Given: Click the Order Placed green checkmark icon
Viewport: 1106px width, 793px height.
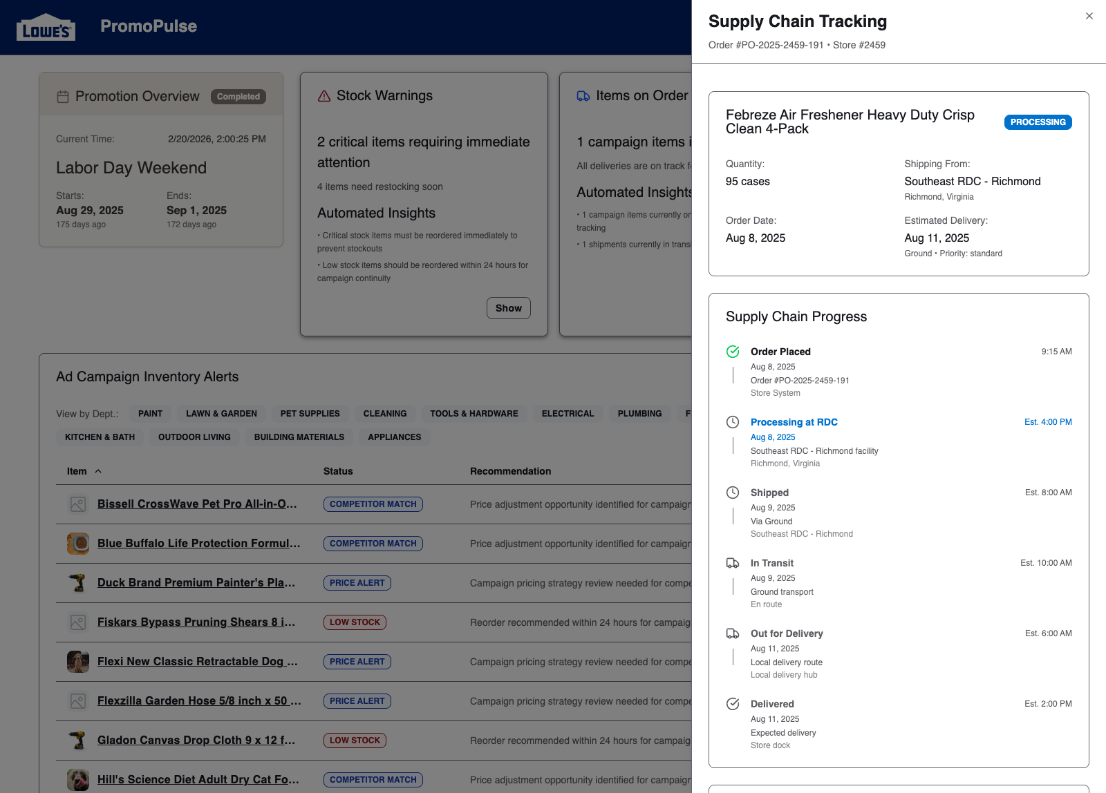Looking at the screenshot, I should click(733, 352).
